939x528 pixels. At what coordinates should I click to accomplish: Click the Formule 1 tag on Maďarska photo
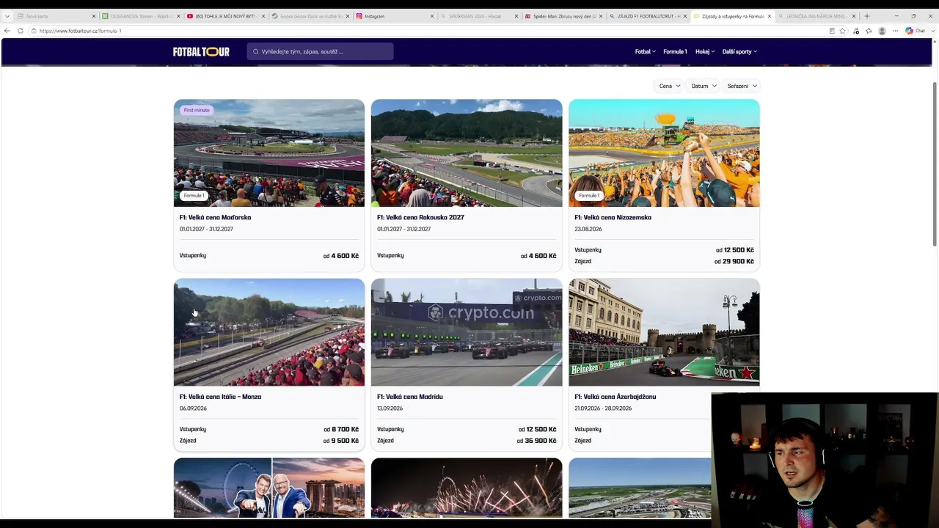194,196
